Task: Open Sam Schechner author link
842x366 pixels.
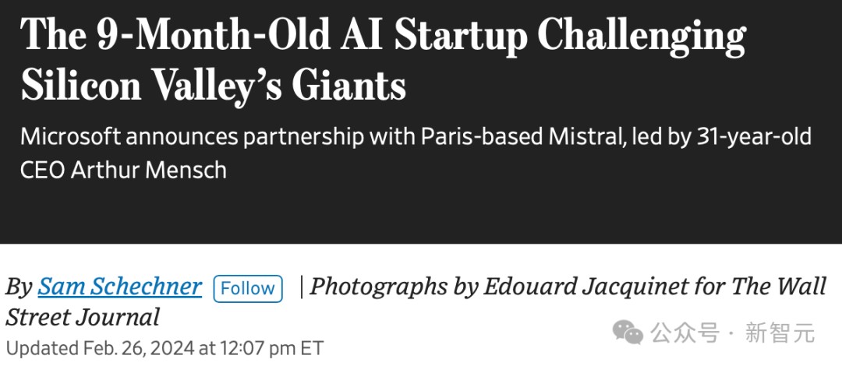Action: click(119, 287)
